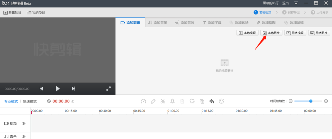Click the 退出 logout link
The image size is (332, 139).
(x=285, y=3)
